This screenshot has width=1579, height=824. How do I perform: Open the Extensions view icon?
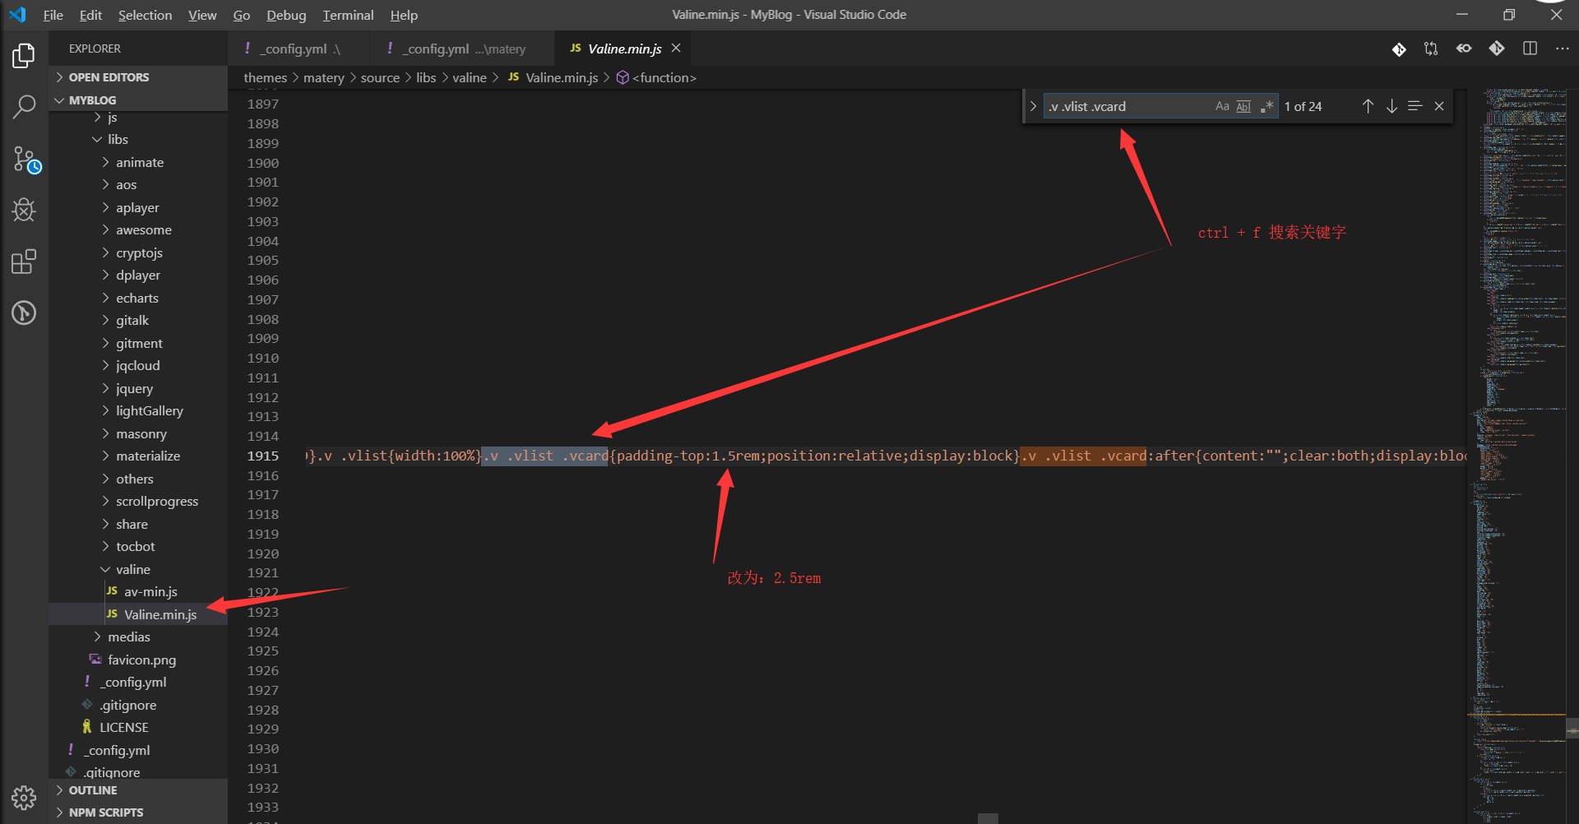coord(24,262)
